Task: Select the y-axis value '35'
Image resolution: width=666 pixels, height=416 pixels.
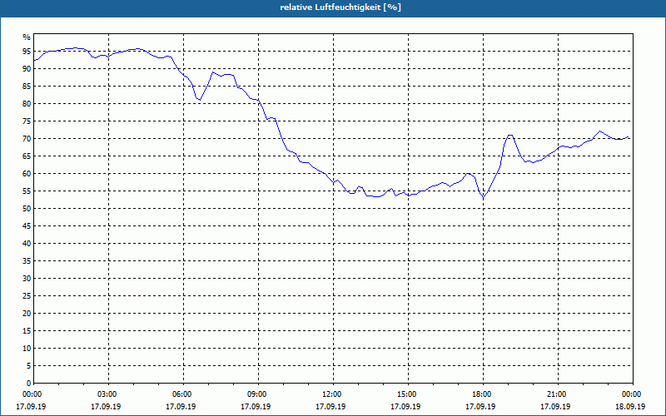Action: pos(27,261)
